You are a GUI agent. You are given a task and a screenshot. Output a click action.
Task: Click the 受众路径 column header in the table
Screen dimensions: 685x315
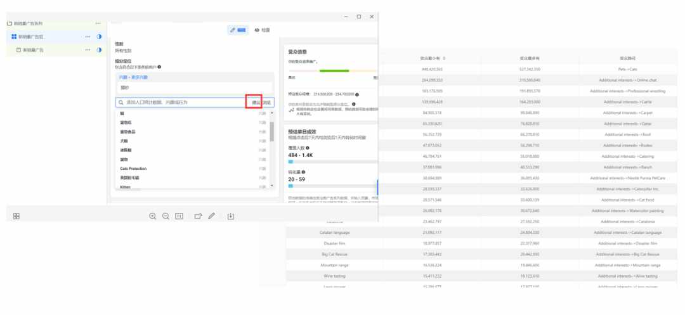tap(627, 58)
